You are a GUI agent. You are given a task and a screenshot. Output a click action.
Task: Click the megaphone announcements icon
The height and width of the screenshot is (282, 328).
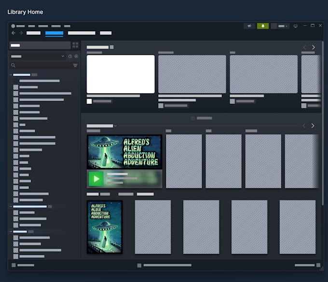pyautogui.click(x=249, y=26)
